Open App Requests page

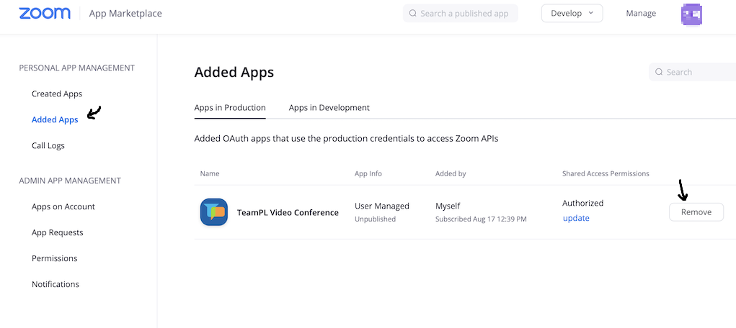[57, 232]
